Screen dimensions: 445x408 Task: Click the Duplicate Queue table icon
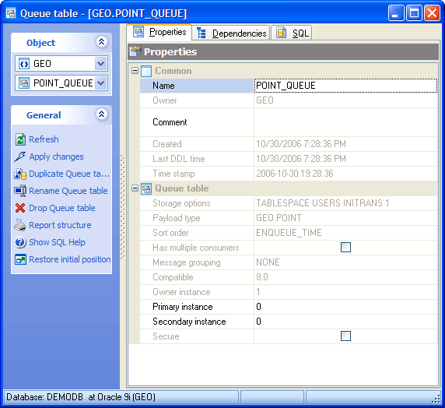[x=20, y=174]
